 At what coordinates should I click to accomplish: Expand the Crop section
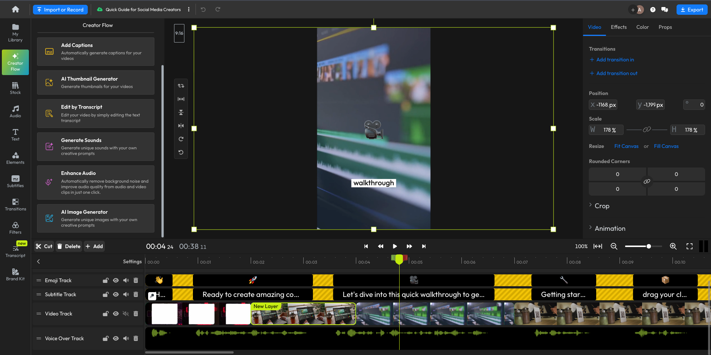click(602, 206)
